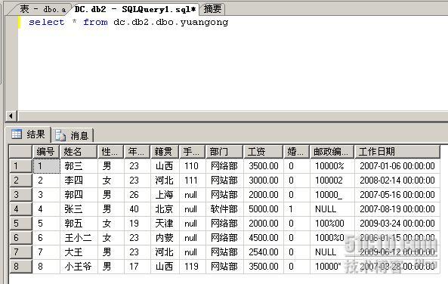Click the 婚... column header
Viewport: 448px width, 284px height.
[x=297, y=152]
